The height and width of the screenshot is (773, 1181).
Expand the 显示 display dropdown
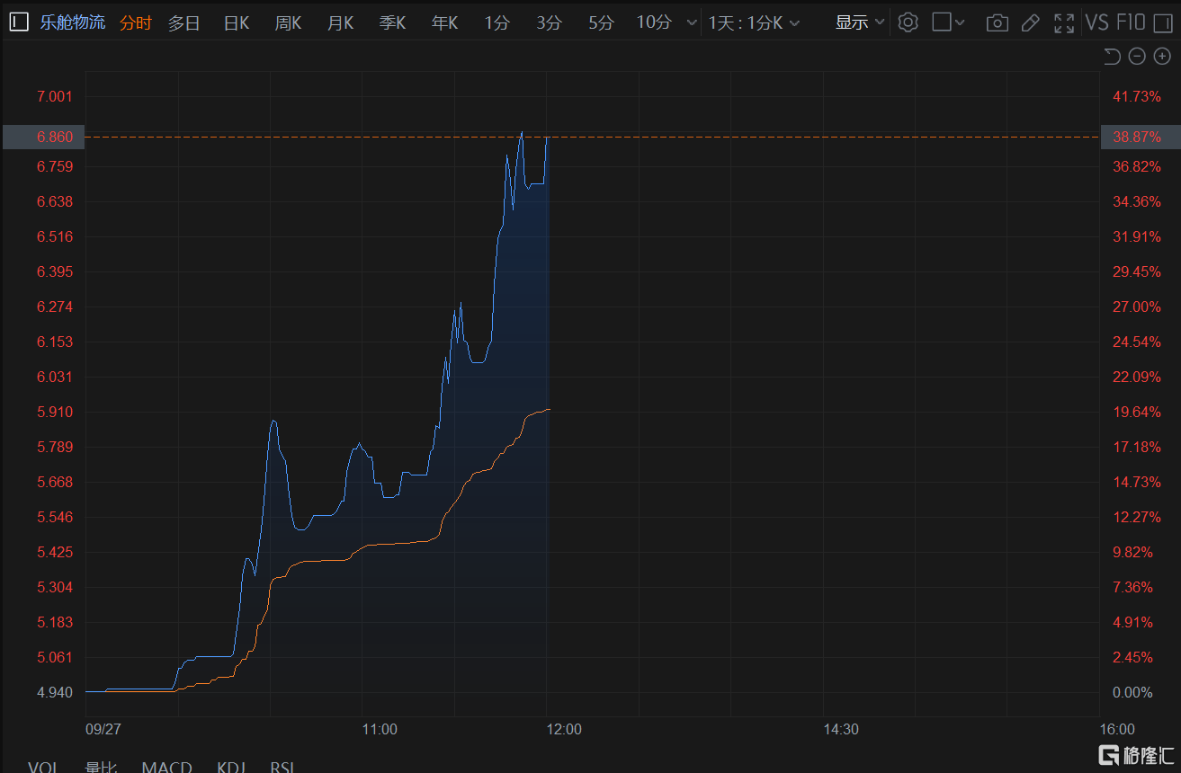coord(860,22)
